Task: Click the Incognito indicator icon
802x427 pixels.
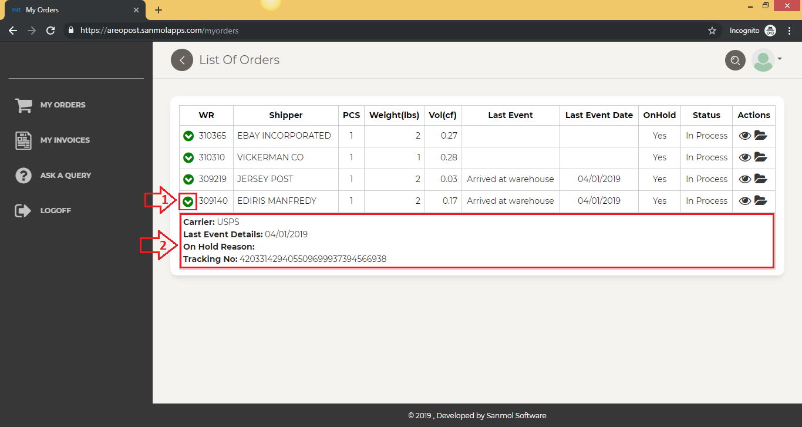Action: 770,31
